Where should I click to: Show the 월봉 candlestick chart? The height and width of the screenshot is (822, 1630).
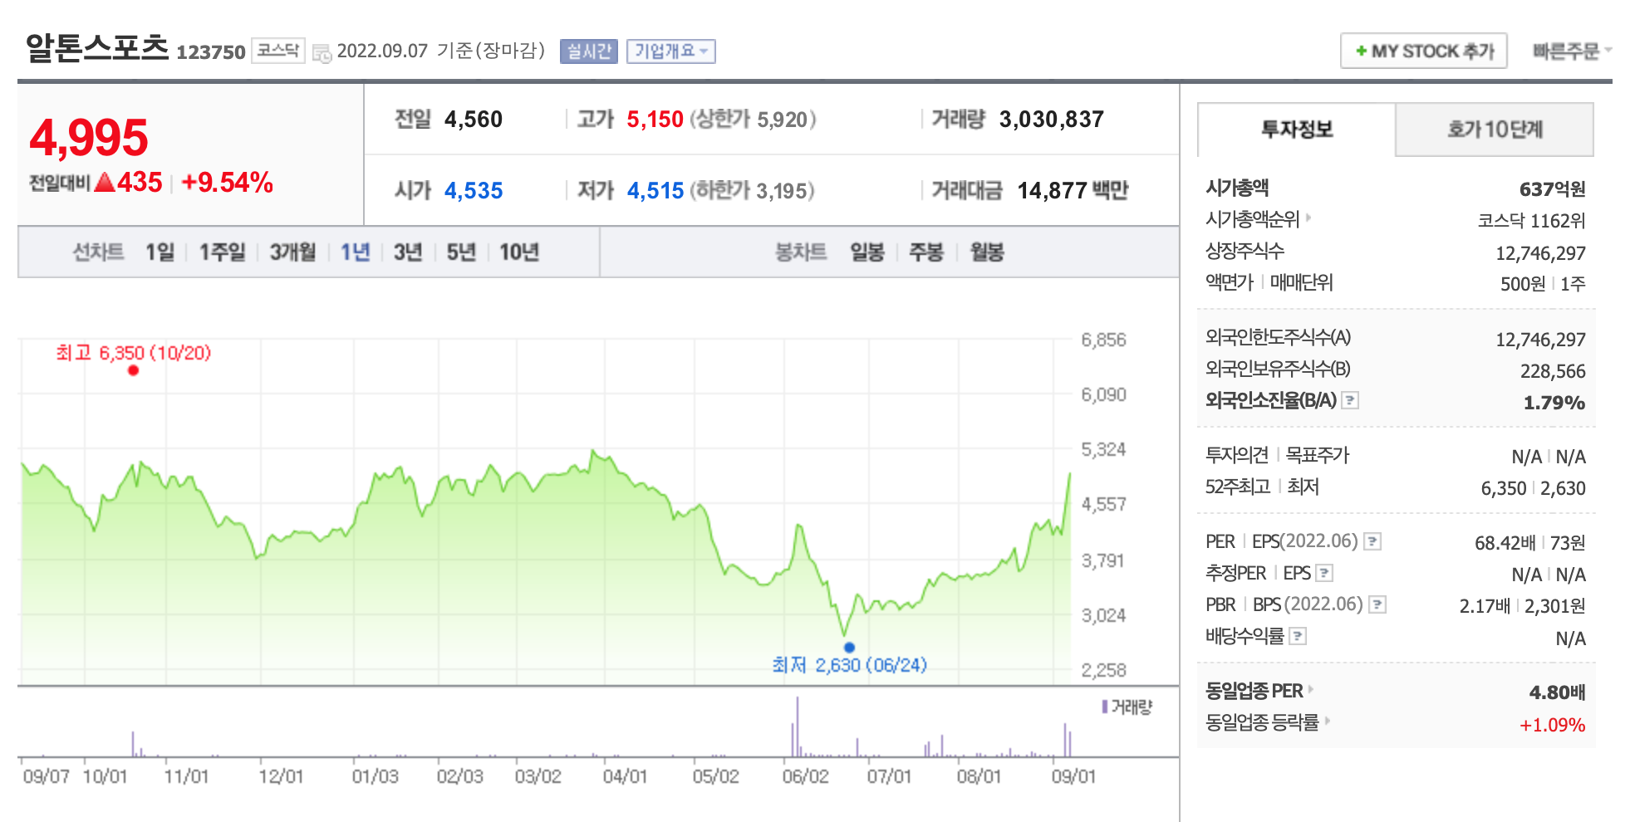pos(987,252)
